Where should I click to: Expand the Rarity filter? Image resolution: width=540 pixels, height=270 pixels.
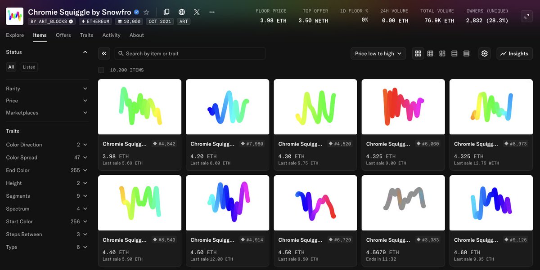[x=47, y=89]
